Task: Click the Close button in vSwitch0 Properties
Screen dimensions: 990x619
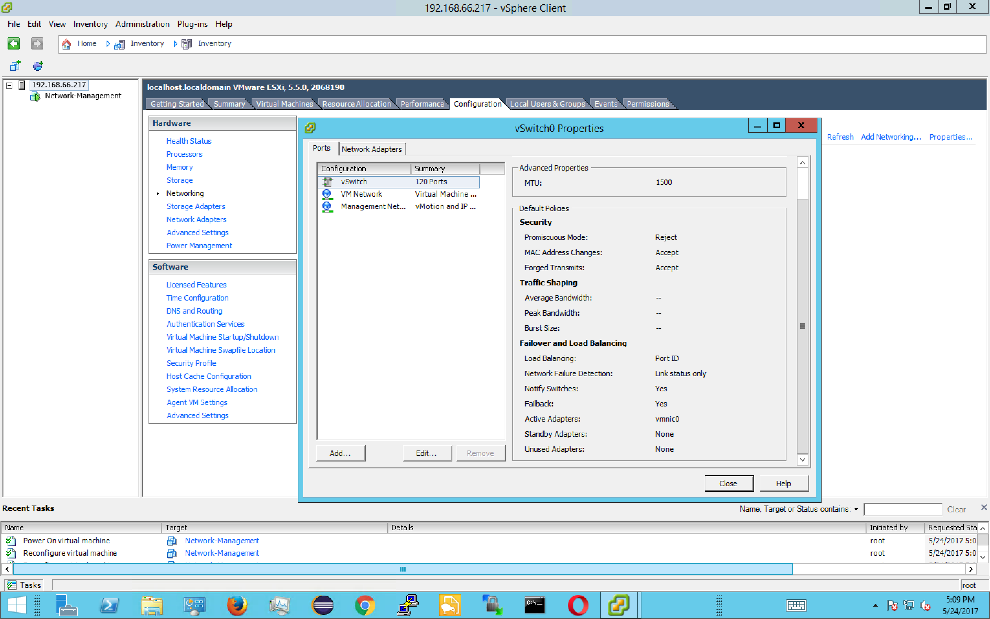Action: [729, 484]
